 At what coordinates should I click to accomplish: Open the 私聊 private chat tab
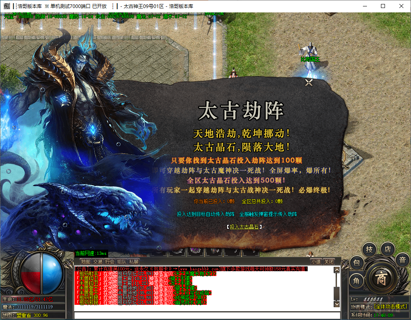[x=134, y=262]
